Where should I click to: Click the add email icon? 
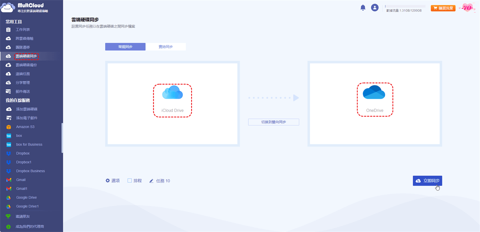(8, 118)
